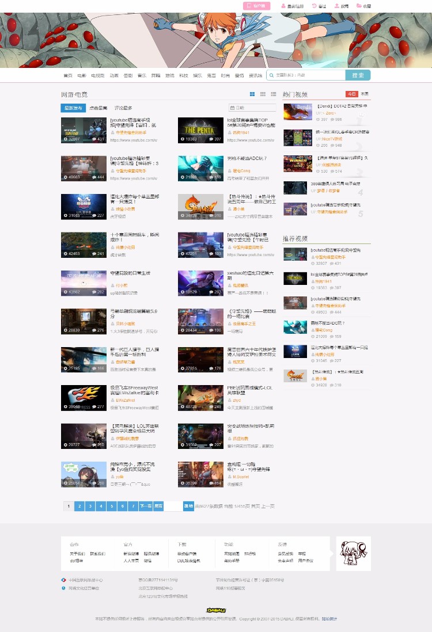The height and width of the screenshot is (632, 432).
Task: Go to page 5 in pagination
Action: [112, 507]
